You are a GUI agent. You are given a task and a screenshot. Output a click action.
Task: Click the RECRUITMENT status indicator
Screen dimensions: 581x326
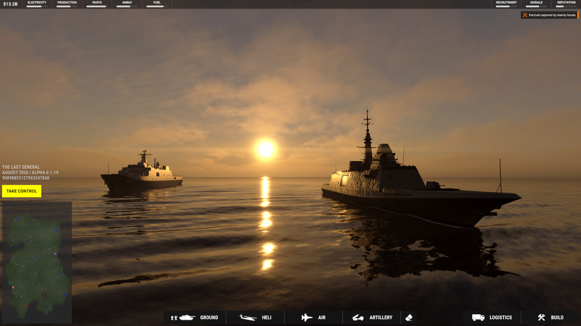pos(506,4)
